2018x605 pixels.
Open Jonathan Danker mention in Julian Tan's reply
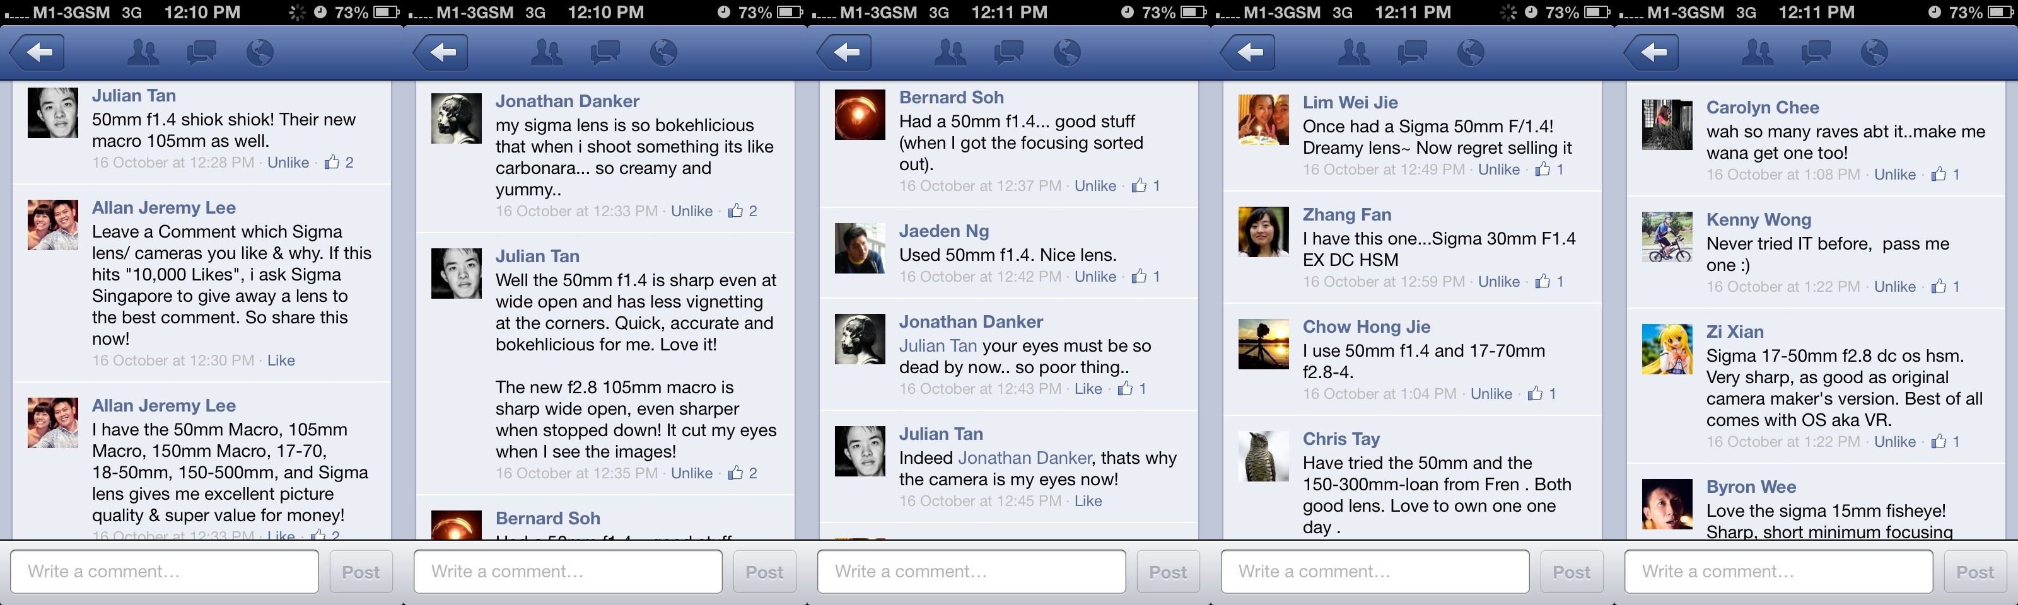[1024, 458]
